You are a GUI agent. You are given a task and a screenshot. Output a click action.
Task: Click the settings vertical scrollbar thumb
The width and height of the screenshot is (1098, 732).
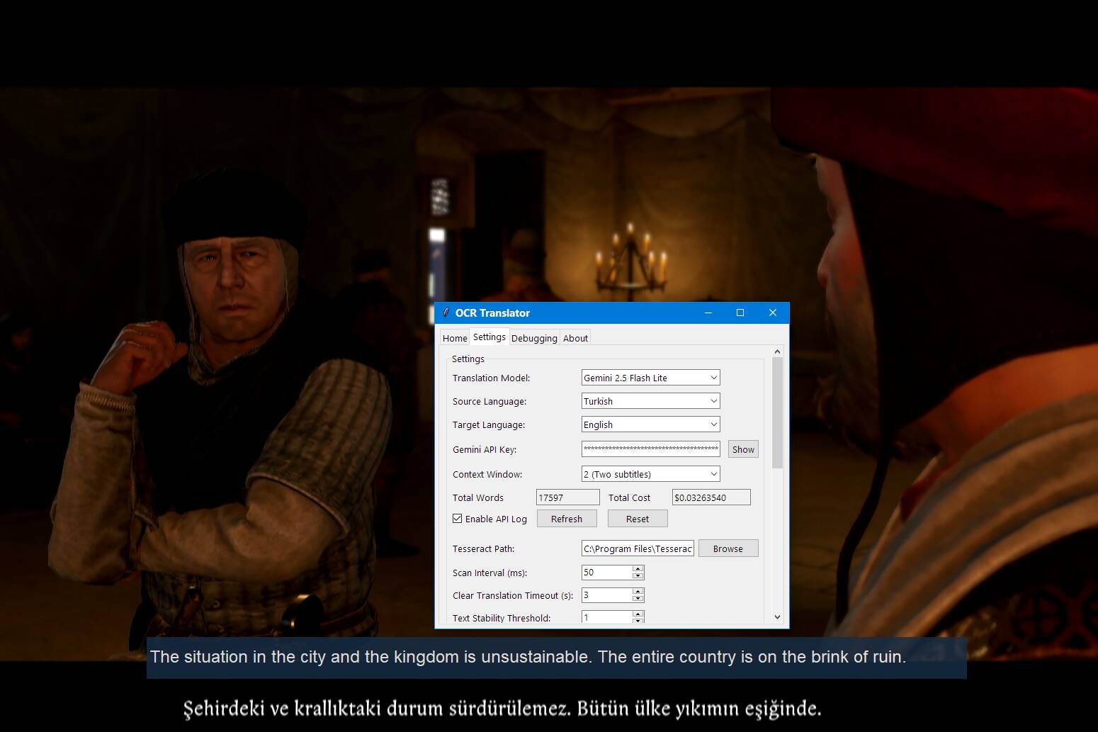point(777,412)
